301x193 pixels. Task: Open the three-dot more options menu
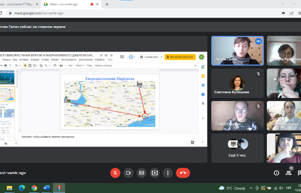tap(168, 173)
